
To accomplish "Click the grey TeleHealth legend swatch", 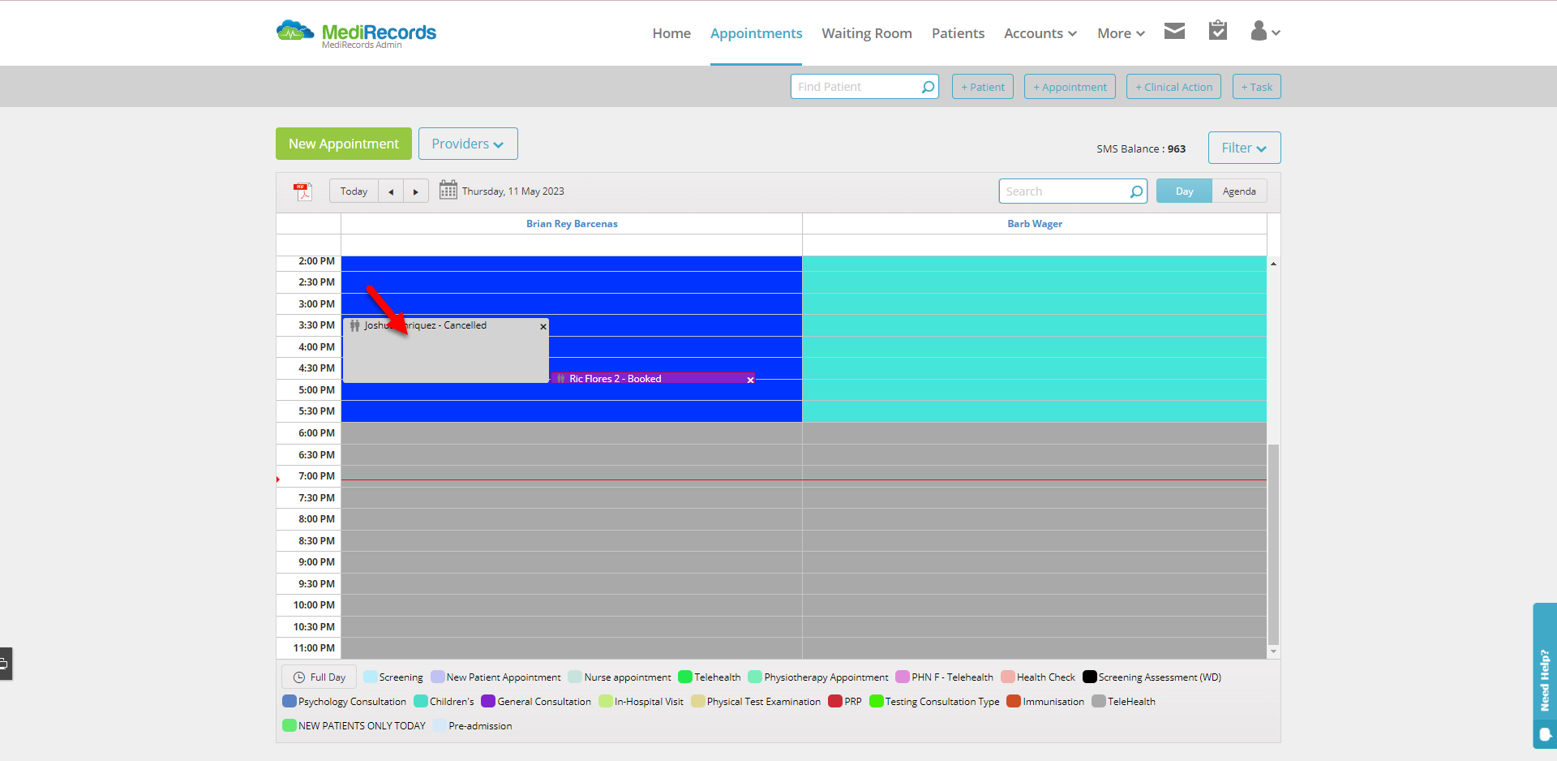I will 1099,701.
